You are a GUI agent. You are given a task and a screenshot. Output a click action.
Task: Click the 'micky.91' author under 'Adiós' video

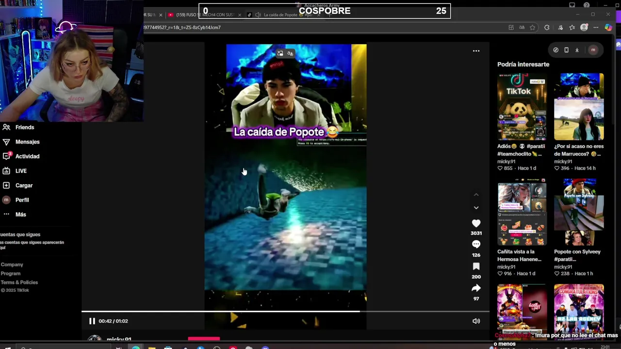pos(507,161)
